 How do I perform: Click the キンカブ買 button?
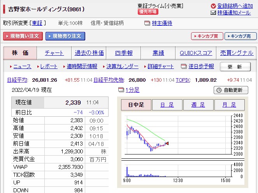coord(207,36)
